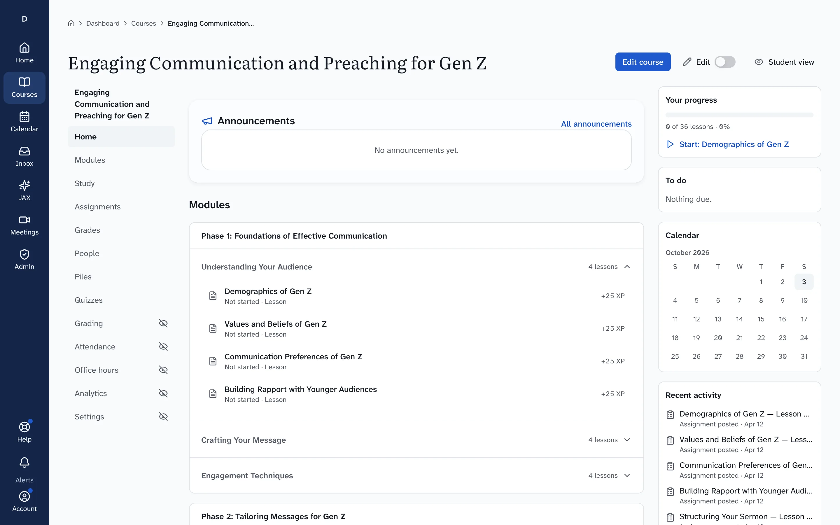Click the Announcements megaphone icon
The image size is (840, 525).
207,121
